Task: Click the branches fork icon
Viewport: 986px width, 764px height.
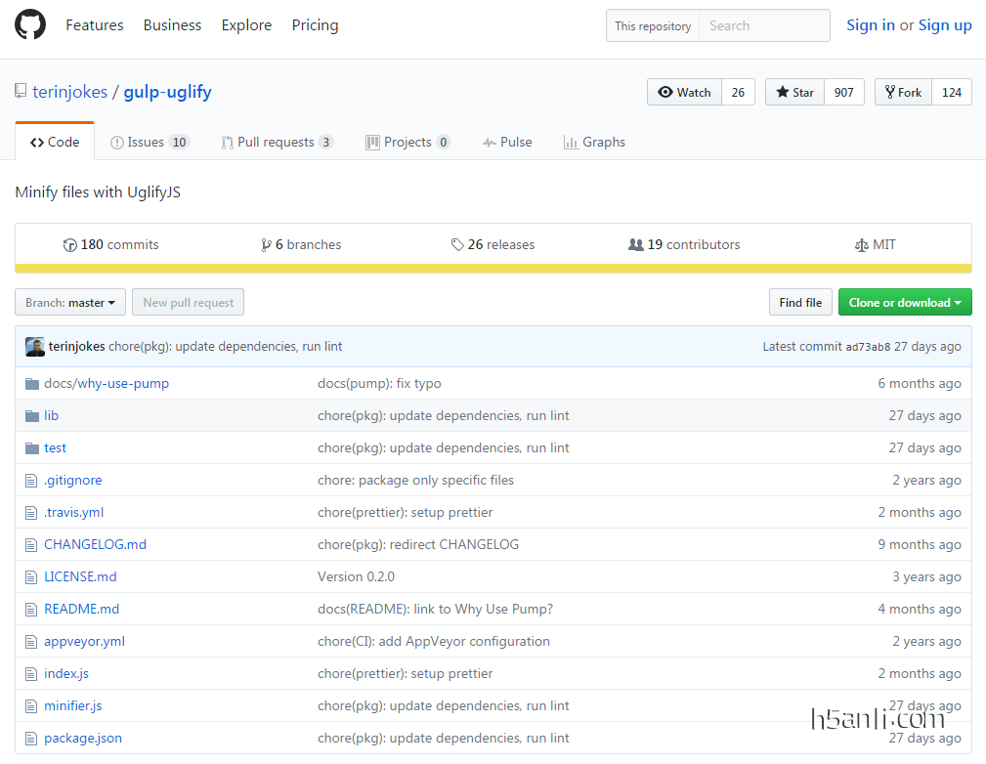Action: click(267, 244)
